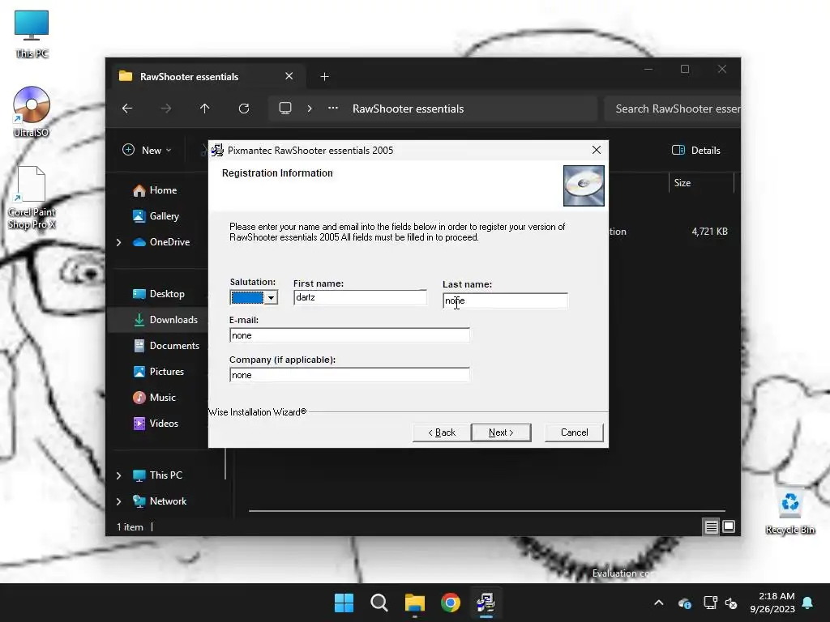Click the Last name field
830x622 pixels.
click(x=505, y=300)
